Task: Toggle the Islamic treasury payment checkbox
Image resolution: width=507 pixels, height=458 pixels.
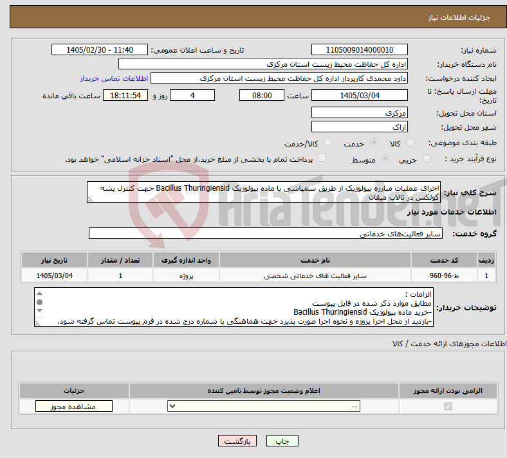Action: coord(322,158)
